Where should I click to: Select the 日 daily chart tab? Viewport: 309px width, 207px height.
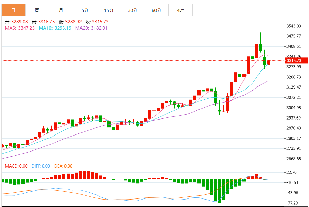point(13,10)
